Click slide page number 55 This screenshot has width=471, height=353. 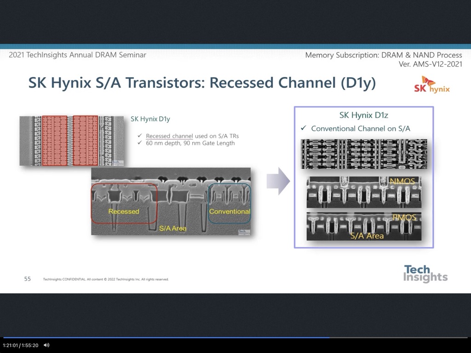(x=28, y=279)
